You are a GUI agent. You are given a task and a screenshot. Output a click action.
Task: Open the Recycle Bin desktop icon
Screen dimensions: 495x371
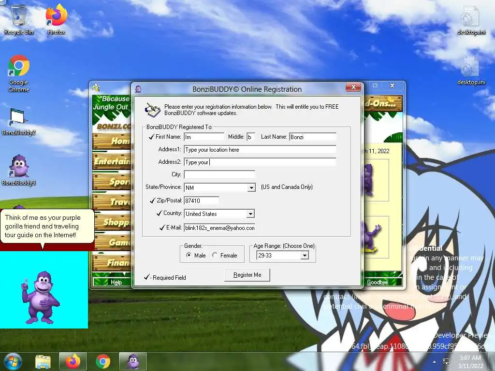19,19
